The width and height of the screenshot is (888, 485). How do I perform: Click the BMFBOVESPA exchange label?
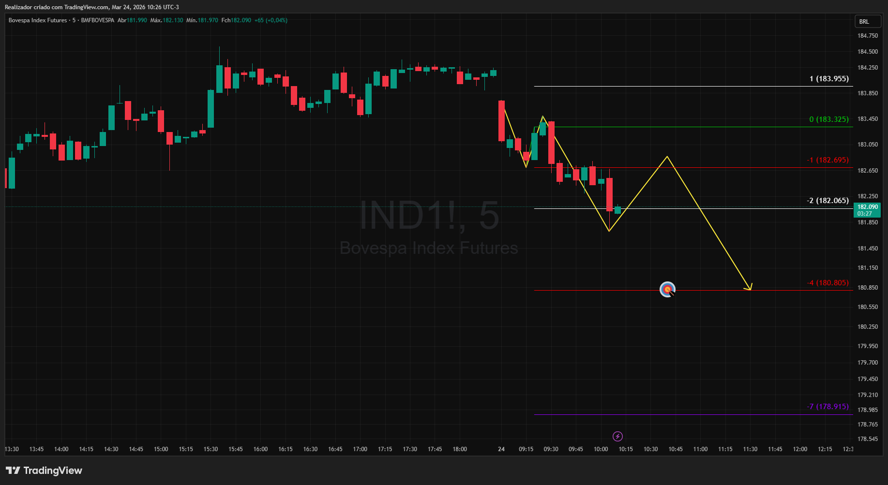click(x=97, y=20)
